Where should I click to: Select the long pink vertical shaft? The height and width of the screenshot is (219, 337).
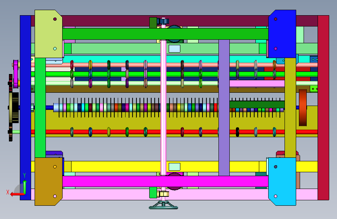tap(163, 108)
